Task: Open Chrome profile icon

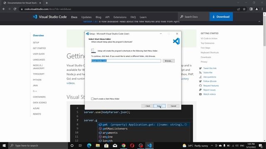Action: (257, 9)
